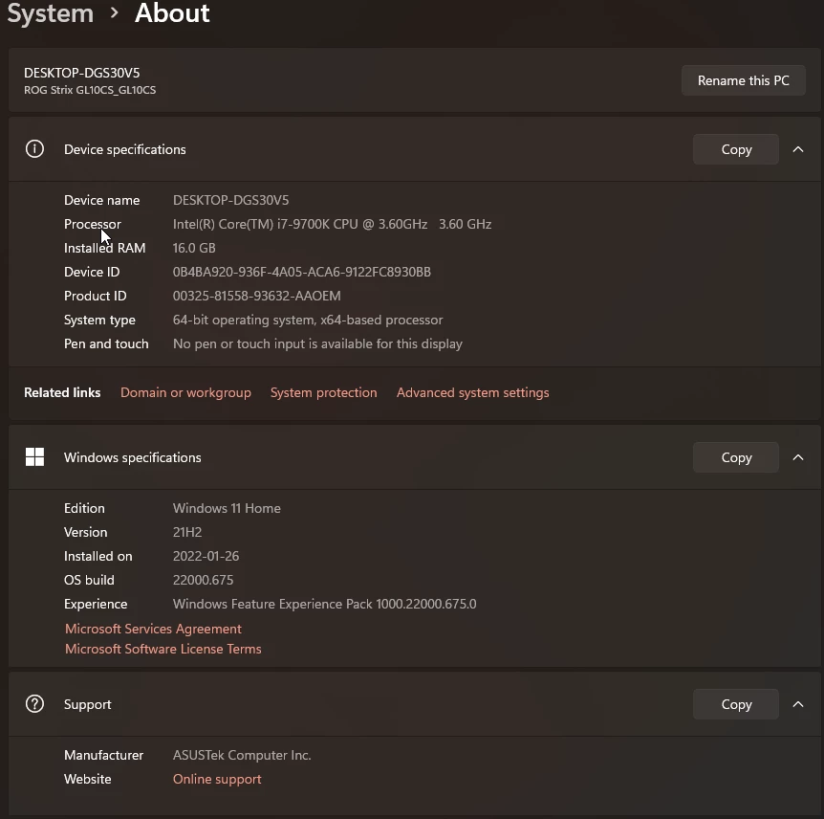Click the Device name value DESKTOP-DGS30V5

(230, 200)
